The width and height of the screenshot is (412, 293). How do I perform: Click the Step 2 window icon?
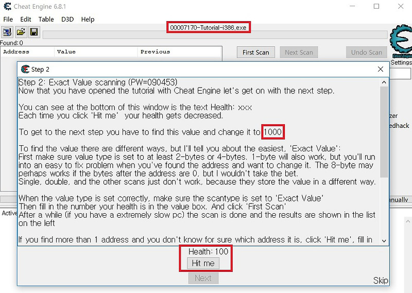pyautogui.click(x=25, y=70)
